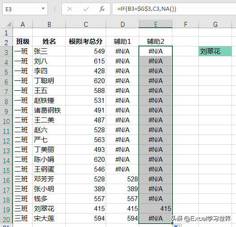This screenshot has width=236, height=227.
Task: Click the 模拟考总分 header cell
Action: click(x=86, y=41)
